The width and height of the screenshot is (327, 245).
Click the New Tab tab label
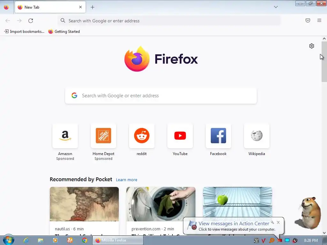pos(32,7)
